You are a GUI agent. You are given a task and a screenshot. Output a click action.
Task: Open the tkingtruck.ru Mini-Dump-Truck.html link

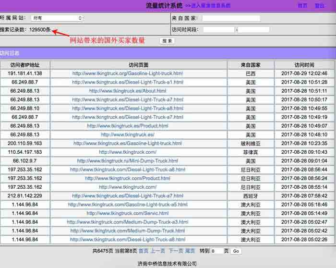pos(127,161)
